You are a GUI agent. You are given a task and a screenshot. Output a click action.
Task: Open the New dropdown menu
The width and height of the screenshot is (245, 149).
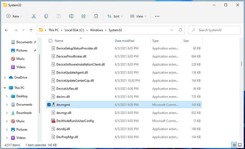15,16
